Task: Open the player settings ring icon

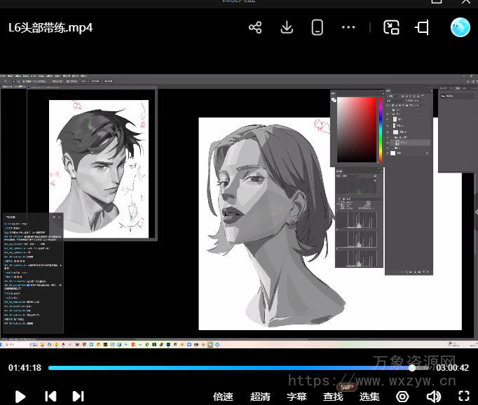Action: coord(402,397)
